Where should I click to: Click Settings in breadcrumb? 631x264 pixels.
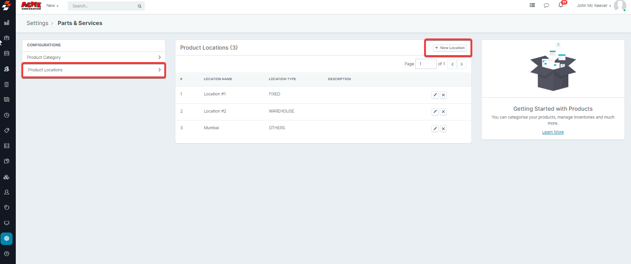37,23
